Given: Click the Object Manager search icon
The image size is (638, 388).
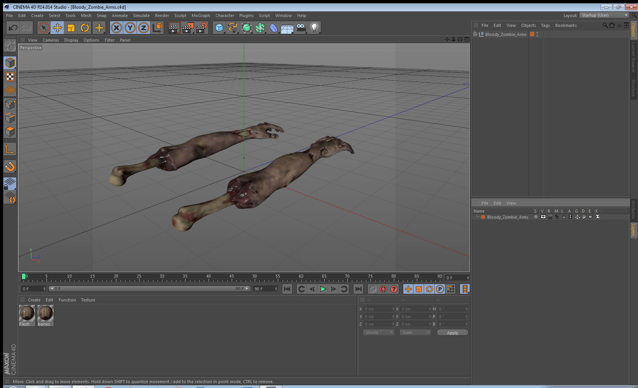Looking at the screenshot, I should coord(605,25).
